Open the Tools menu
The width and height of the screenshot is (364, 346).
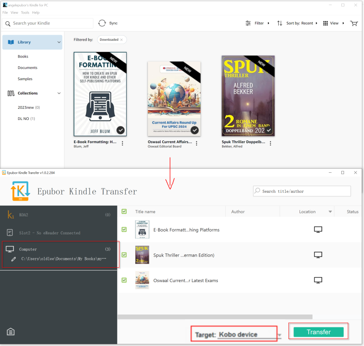coord(25,13)
